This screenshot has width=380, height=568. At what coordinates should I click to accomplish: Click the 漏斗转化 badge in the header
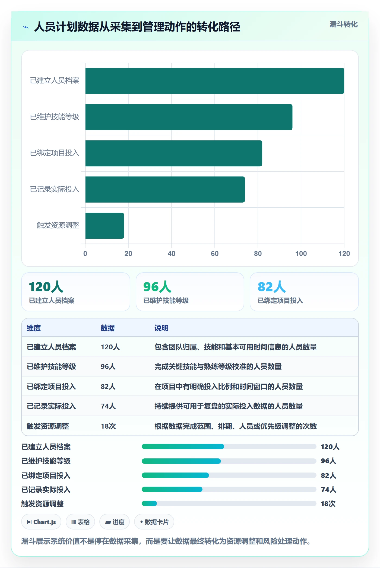pos(343,24)
